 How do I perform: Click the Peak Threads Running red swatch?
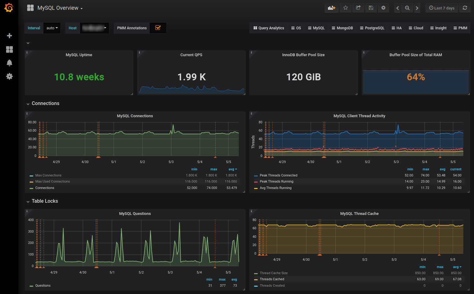pyautogui.click(x=256, y=182)
